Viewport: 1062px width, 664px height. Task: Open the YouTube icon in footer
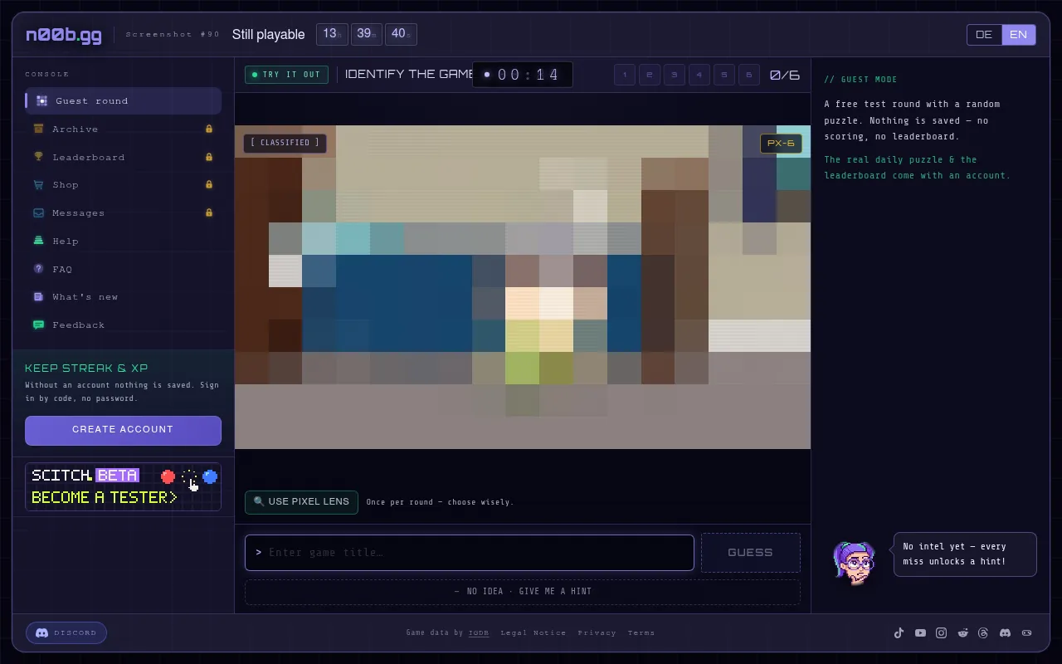tap(920, 632)
